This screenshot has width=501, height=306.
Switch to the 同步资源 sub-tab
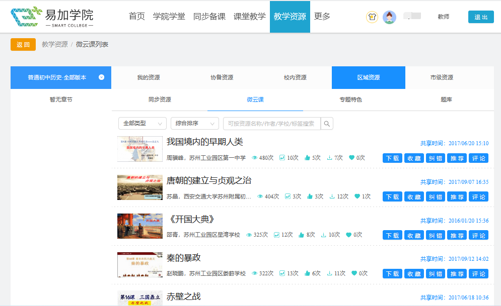160,100
